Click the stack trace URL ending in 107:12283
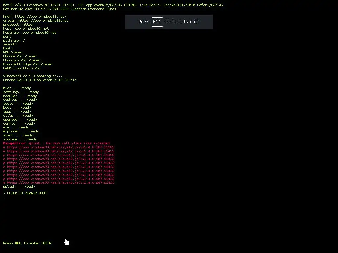 point(58,147)
